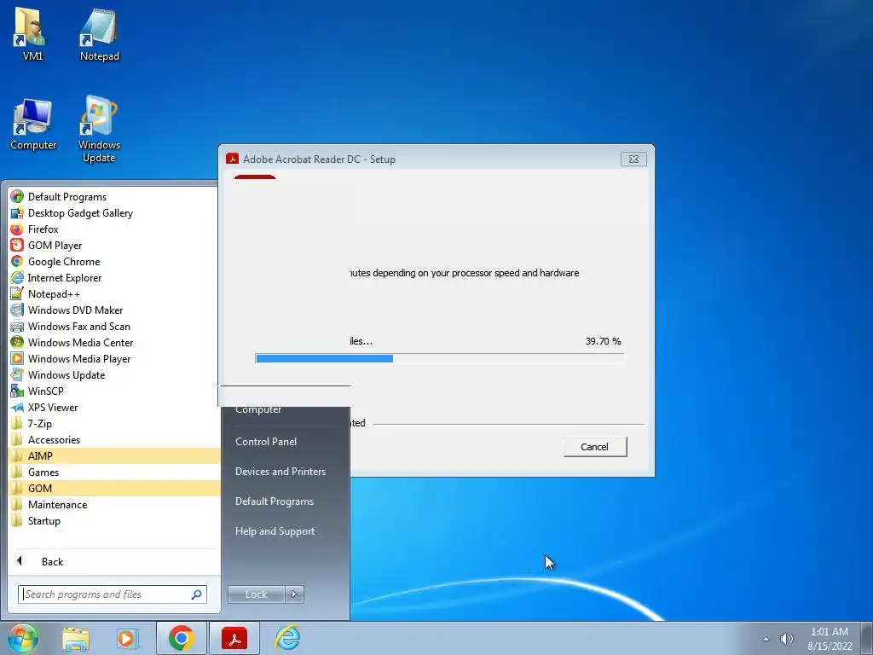Screen dimensions: 873x655
Task: Open Windows Fax and Scan
Action: tap(113, 326)
